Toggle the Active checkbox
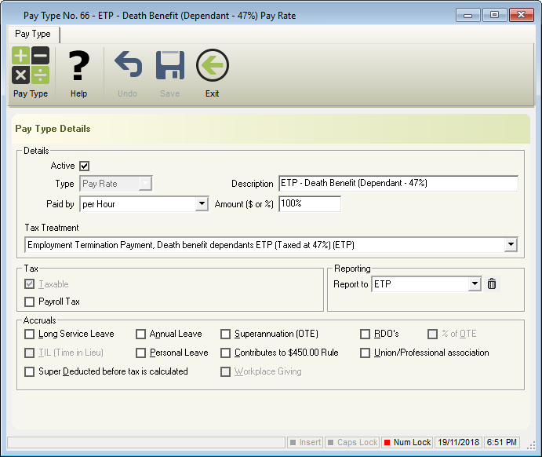Screen dimensions: 542x457 (x=85, y=166)
